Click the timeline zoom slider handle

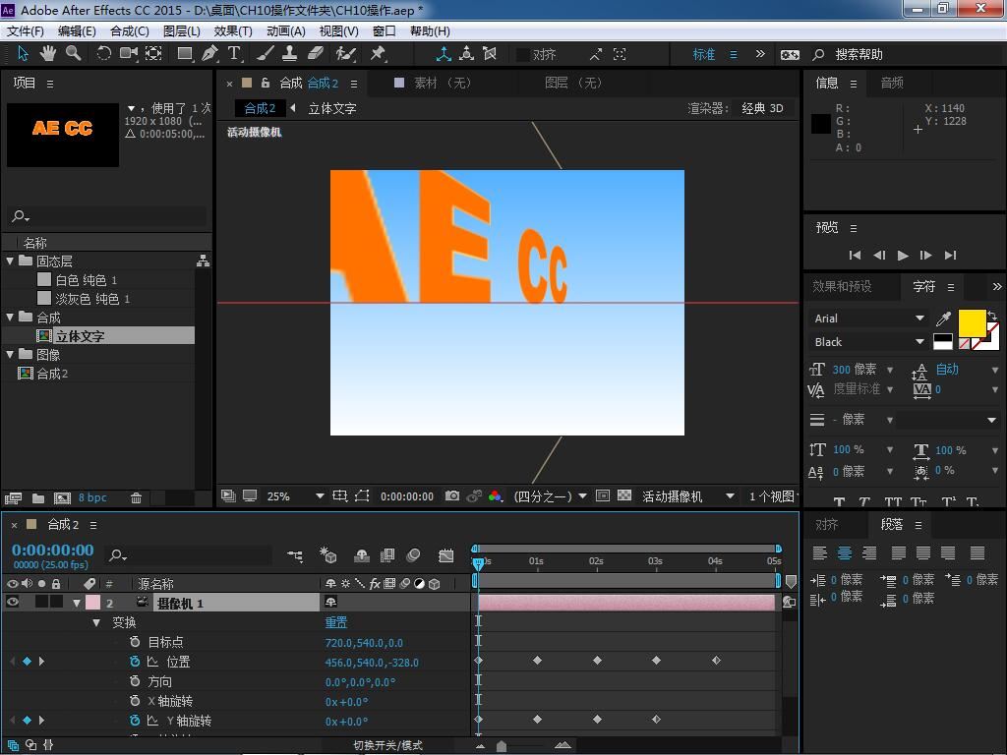502,746
